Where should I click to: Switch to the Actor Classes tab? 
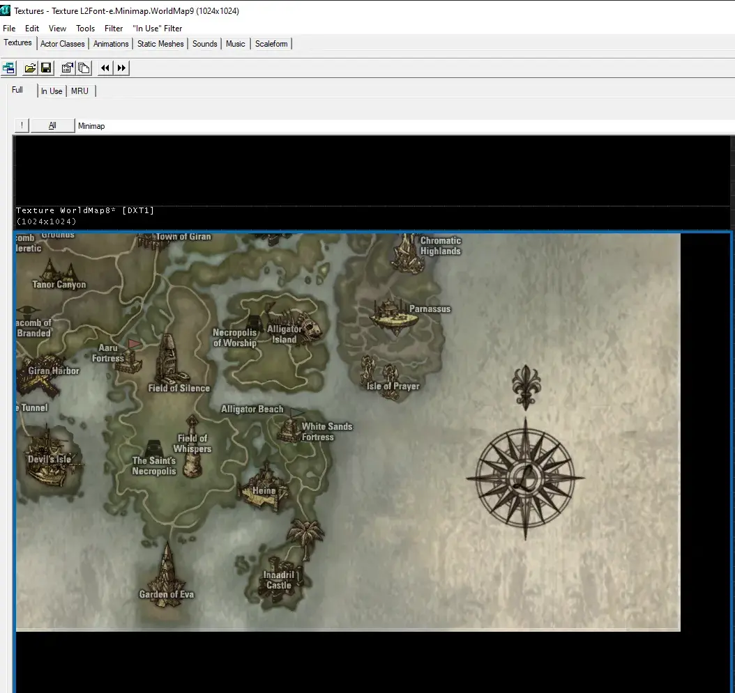coord(62,44)
